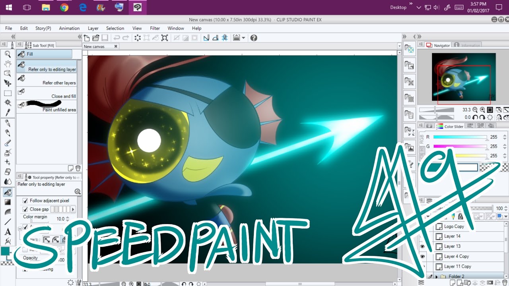Select the Refer only to editing layer sub tool
The width and height of the screenshot is (509, 286).
[47, 66]
